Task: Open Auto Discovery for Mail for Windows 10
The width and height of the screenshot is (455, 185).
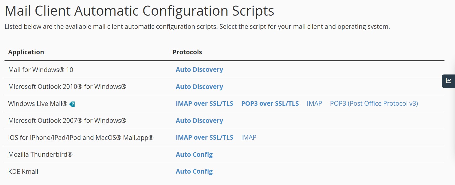Action: [x=199, y=70]
